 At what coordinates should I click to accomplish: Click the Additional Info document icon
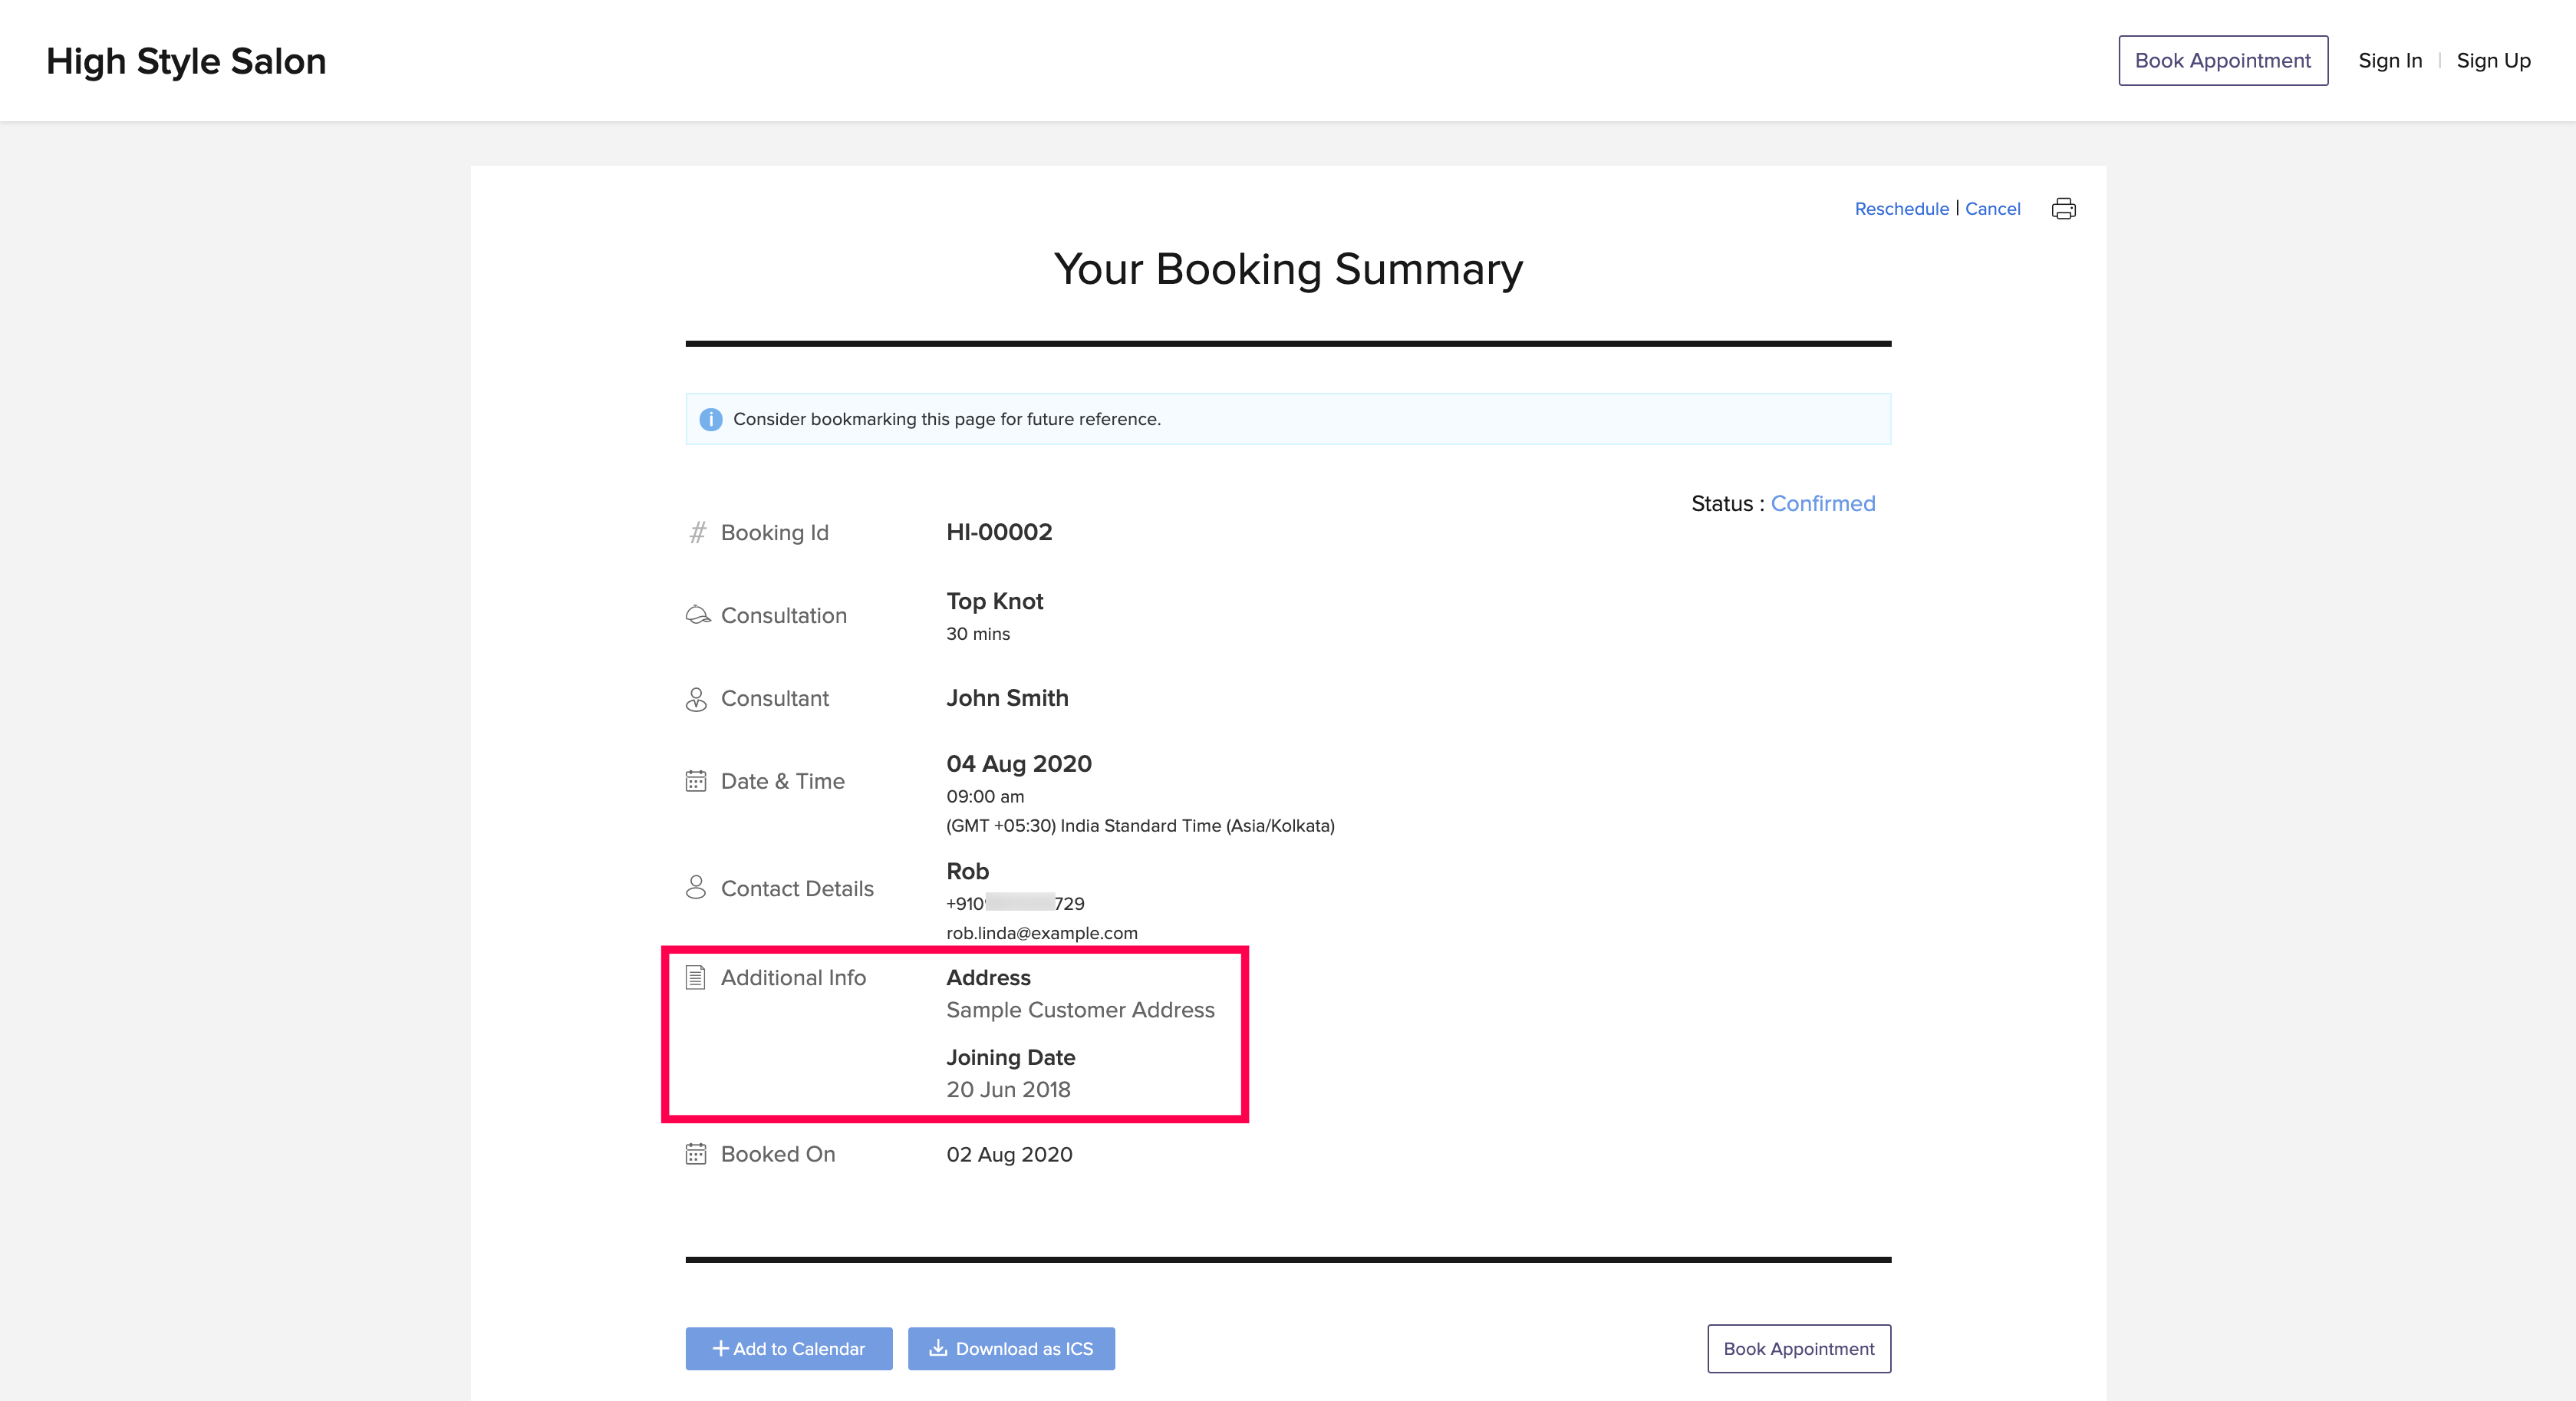[x=696, y=977]
